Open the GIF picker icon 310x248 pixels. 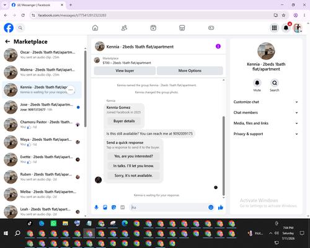123,207
